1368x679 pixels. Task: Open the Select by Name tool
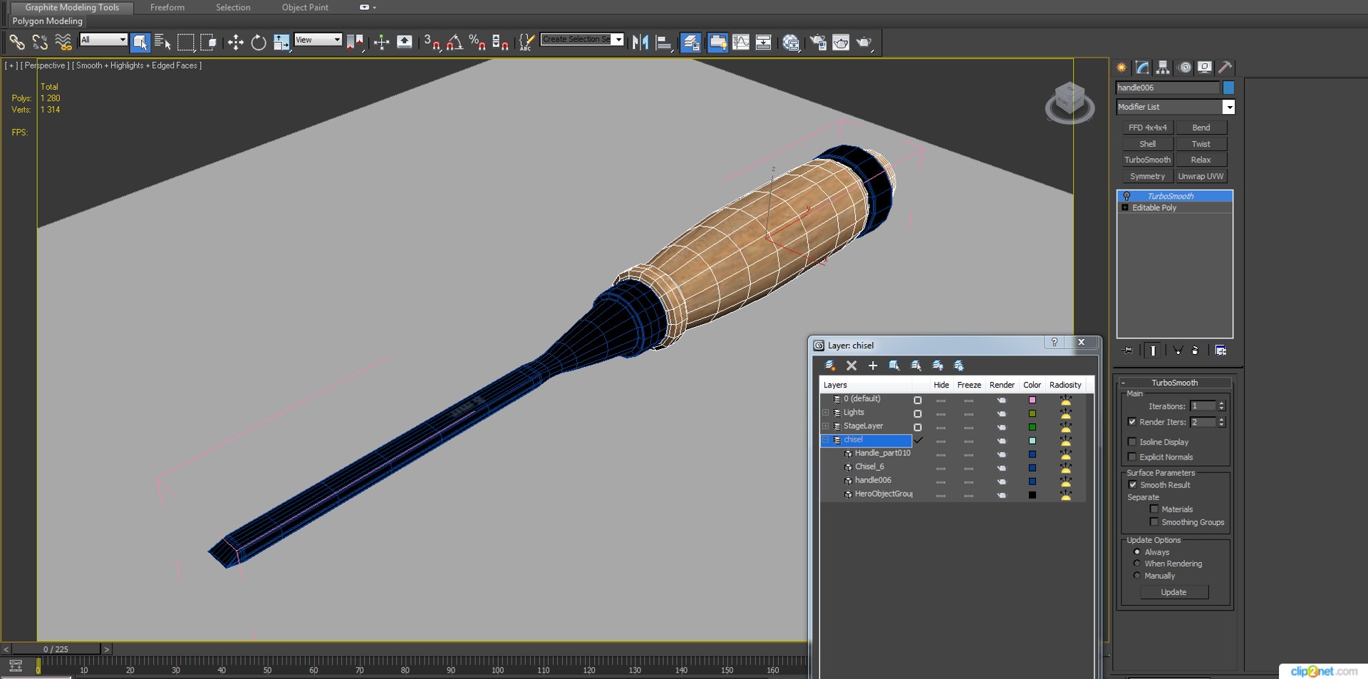(162, 43)
